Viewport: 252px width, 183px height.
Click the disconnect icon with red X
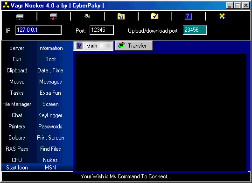pos(53,16)
